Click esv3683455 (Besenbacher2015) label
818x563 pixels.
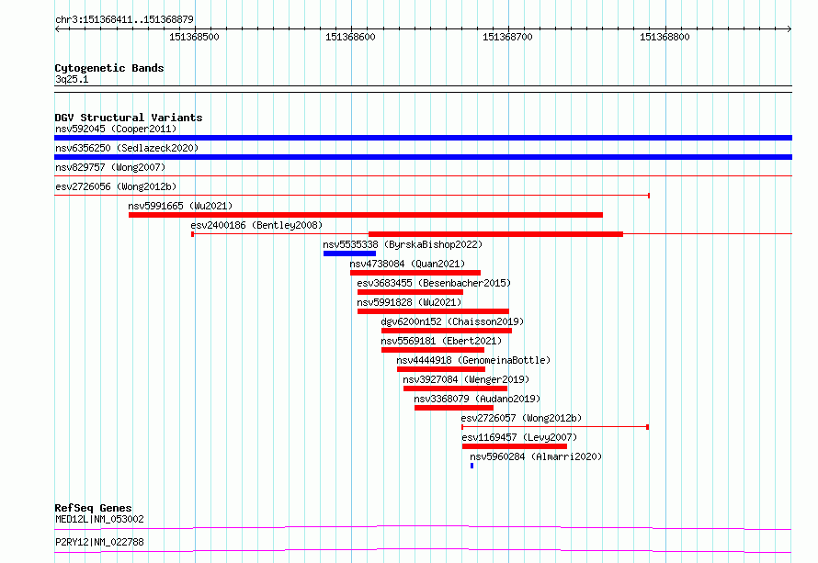[434, 283]
